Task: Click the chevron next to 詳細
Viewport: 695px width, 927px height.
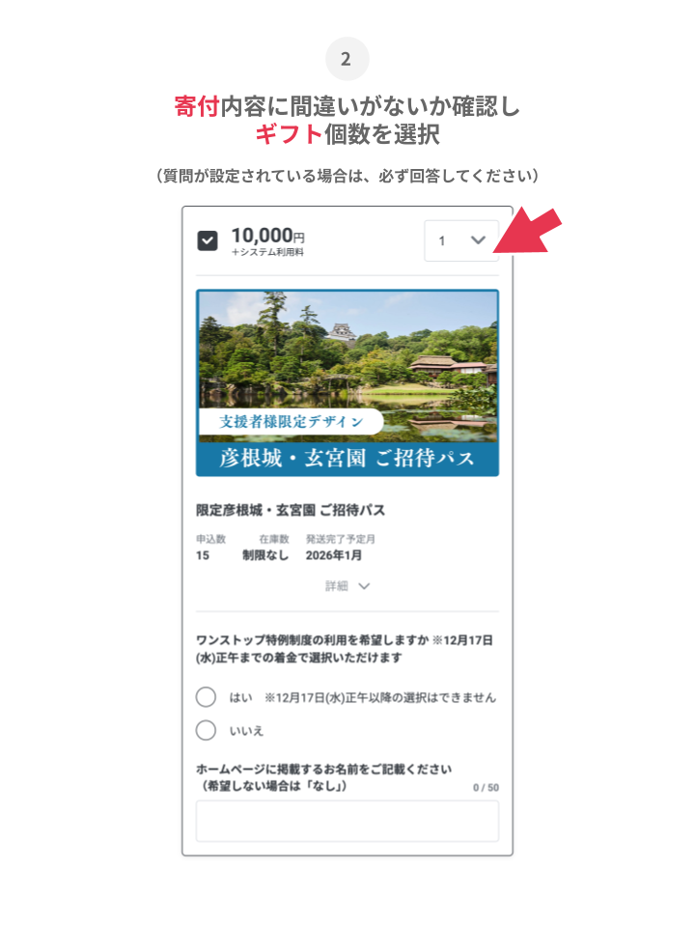Action: coord(364,586)
